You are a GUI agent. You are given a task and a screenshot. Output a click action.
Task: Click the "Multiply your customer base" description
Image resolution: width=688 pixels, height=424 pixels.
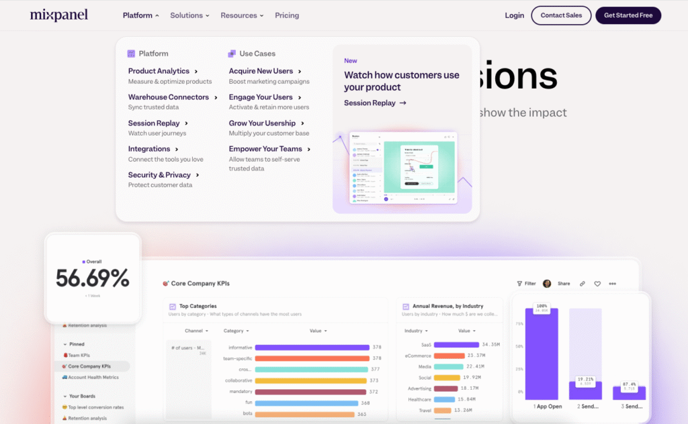pyautogui.click(x=269, y=133)
